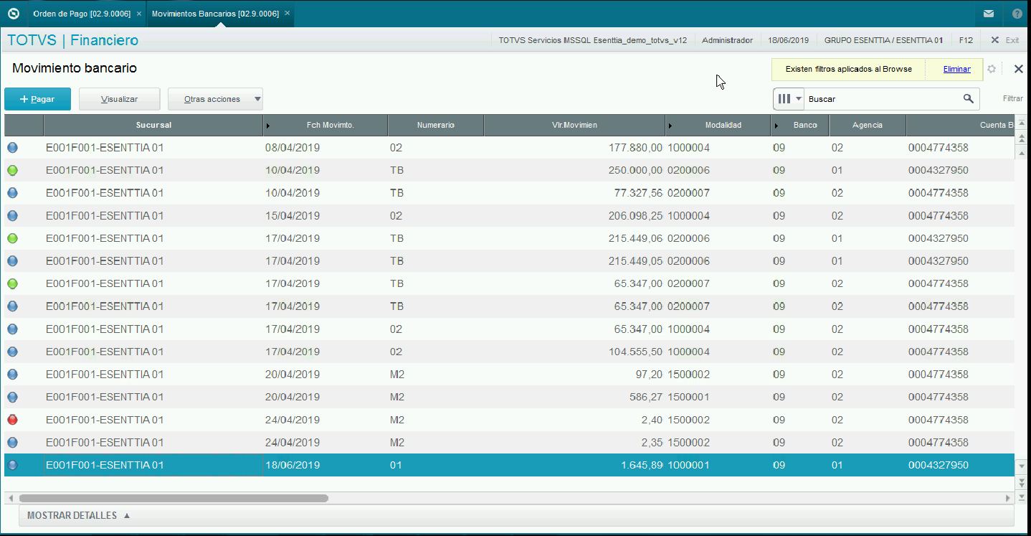Close the Movimientos Bancarios tab
Image resolution: width=1031 pixels, height=536 pixels.
click(x=288, y=14)
